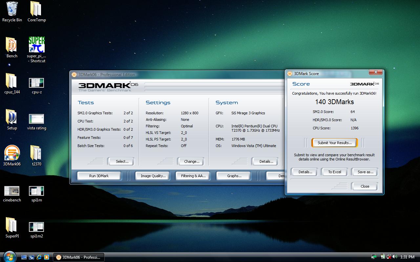The image size is (420, 262).
Task: Click Show Desktop quick launch icon
Action: pyautogui.click(x=24, y=257)
